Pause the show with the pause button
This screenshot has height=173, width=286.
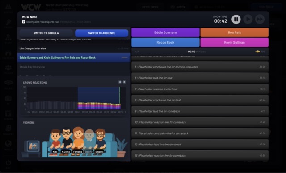pyautogui.click(x=236, y=19)
